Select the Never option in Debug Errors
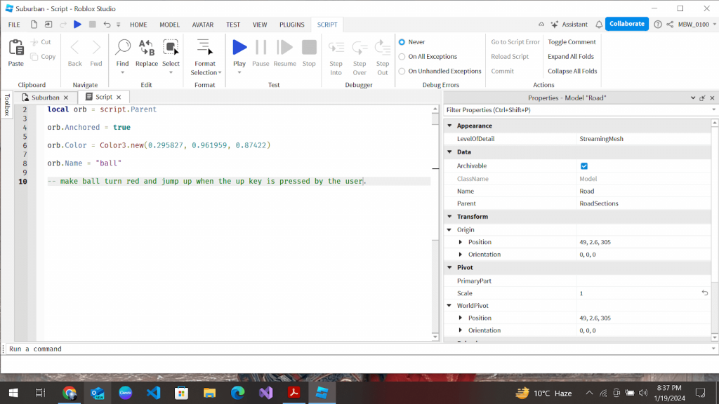 [x=400, y=42]
